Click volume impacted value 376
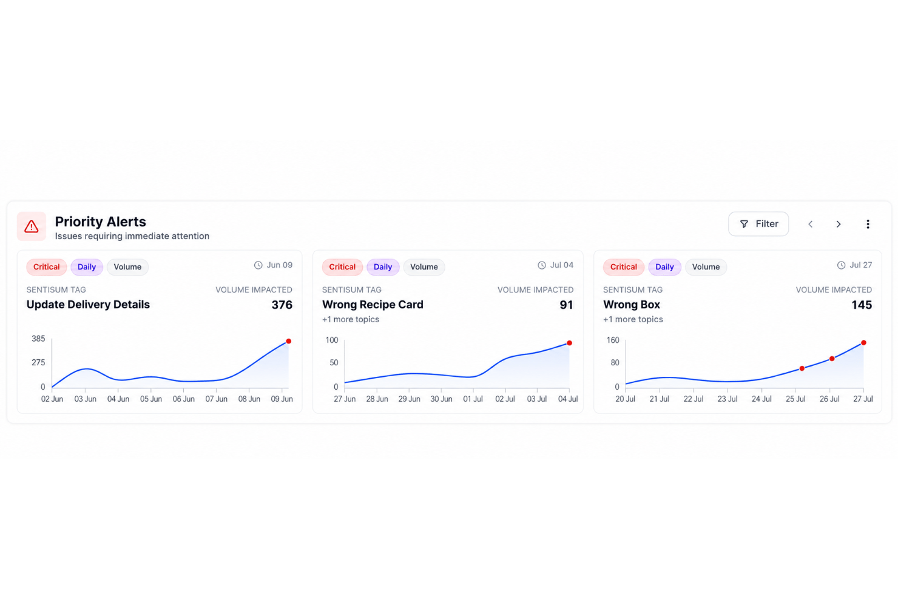The image size is (898, 599). click(282, 305)
